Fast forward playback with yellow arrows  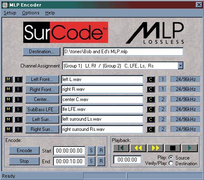pos(155,148)
